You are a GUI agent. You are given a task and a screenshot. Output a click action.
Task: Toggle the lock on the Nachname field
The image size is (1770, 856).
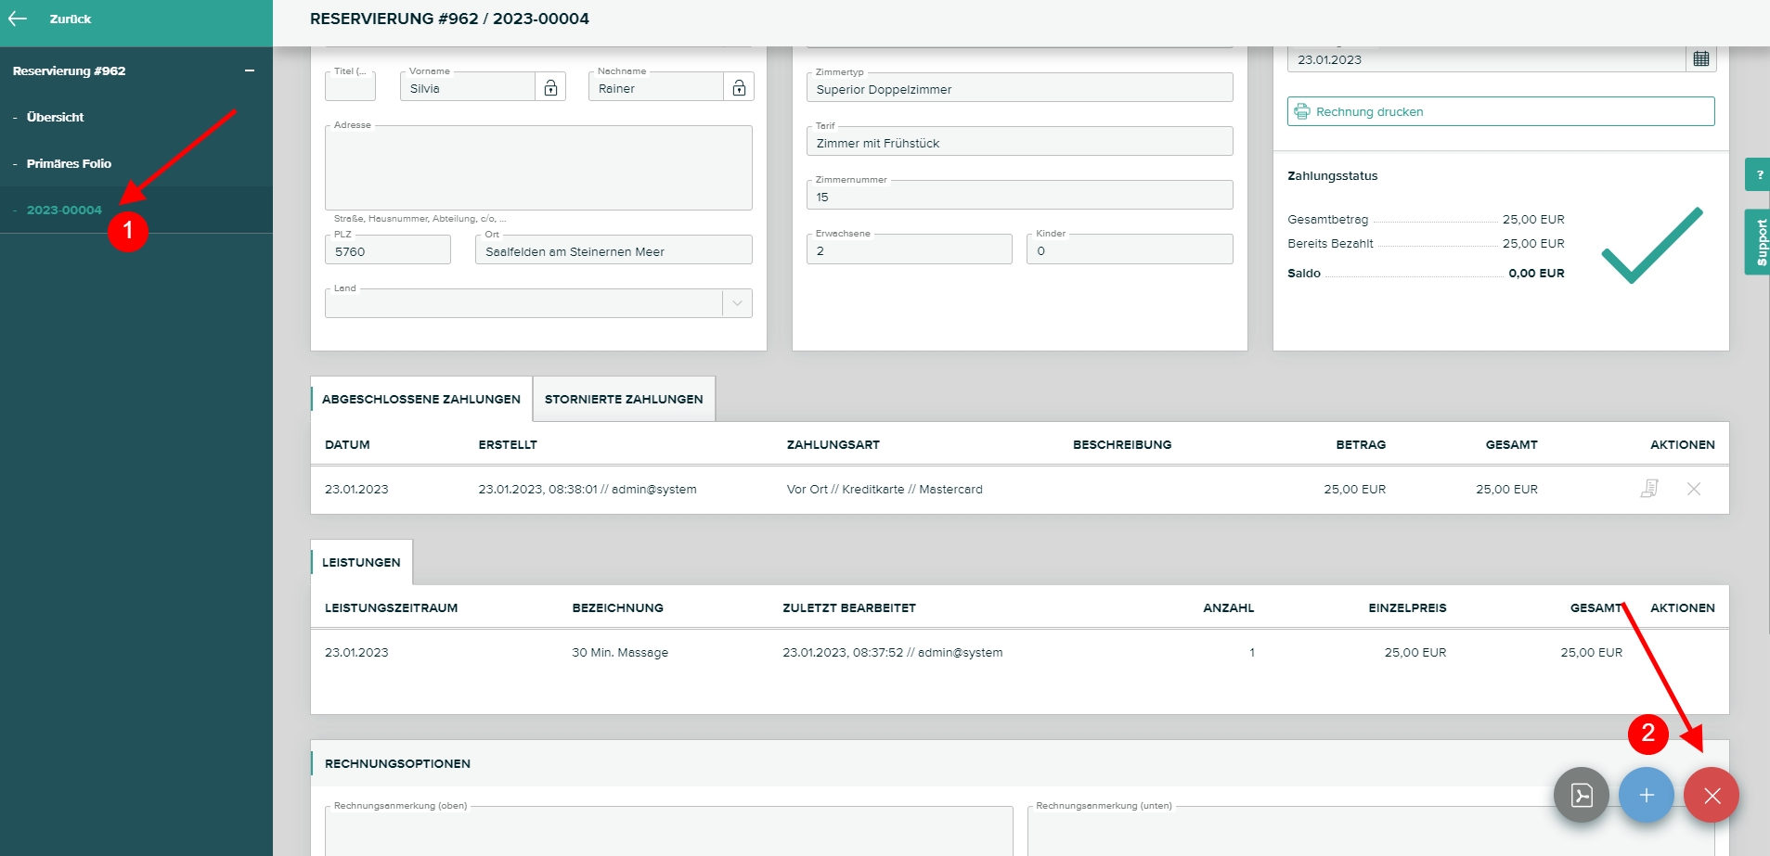pyautogui.click(x=739, y=88)
